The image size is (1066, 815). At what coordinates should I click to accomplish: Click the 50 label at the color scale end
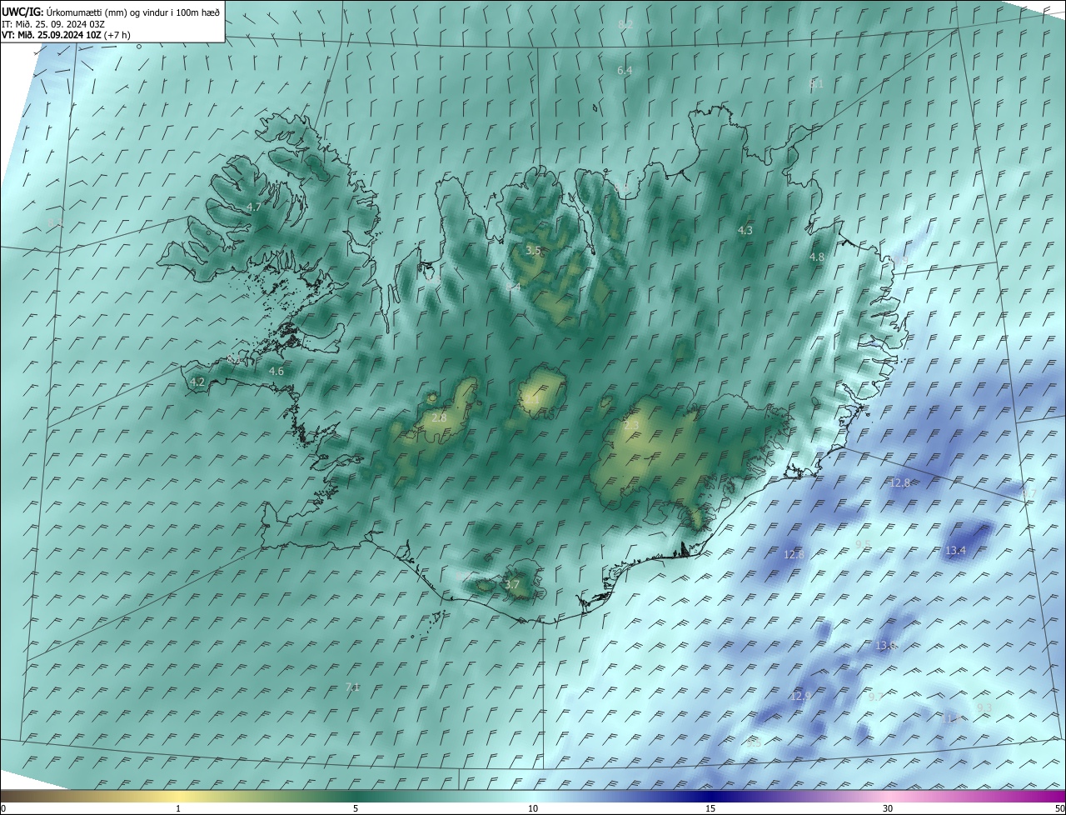pyautogui.click(x=1059, y=808)
